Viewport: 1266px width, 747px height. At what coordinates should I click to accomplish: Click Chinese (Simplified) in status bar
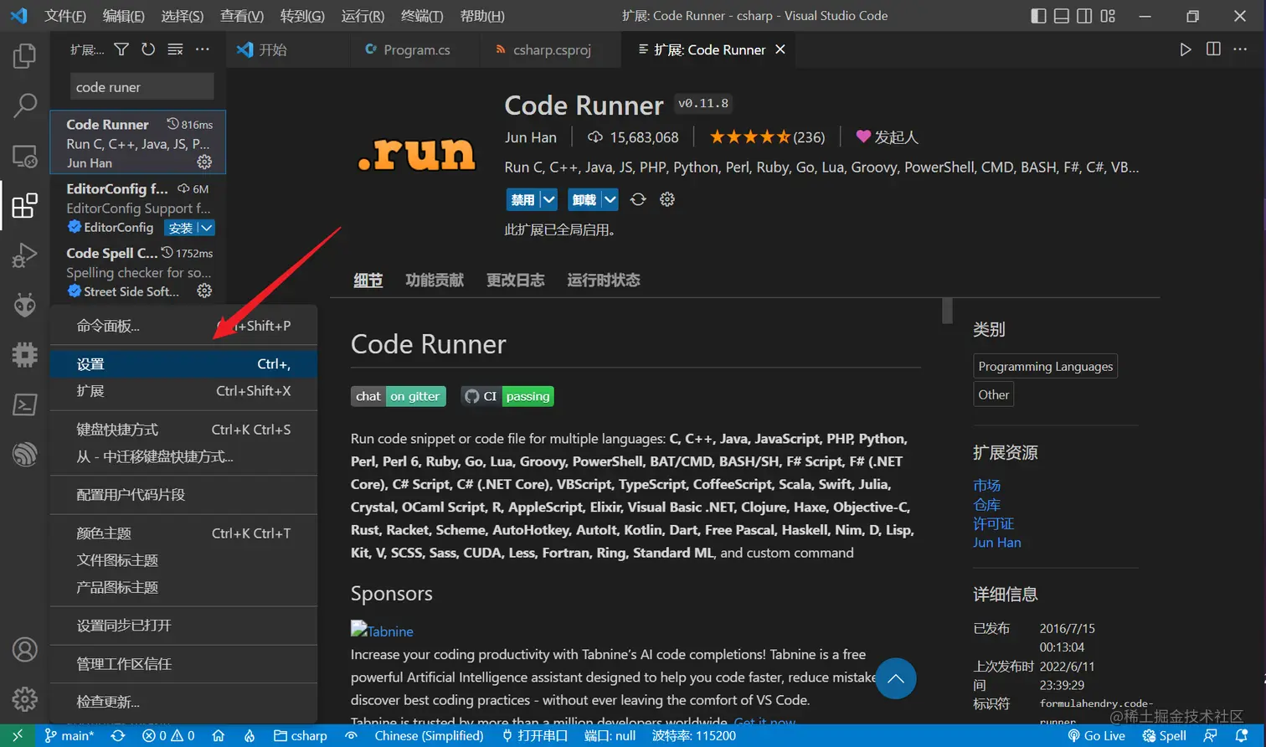[x=429, y=735]
